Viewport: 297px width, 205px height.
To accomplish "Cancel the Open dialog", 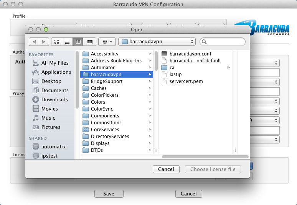I will [x=166, y=169].
